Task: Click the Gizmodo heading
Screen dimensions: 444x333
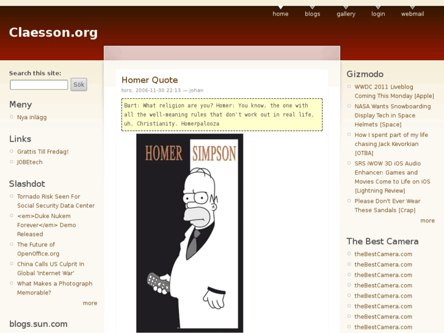Action: coord(365,74)
